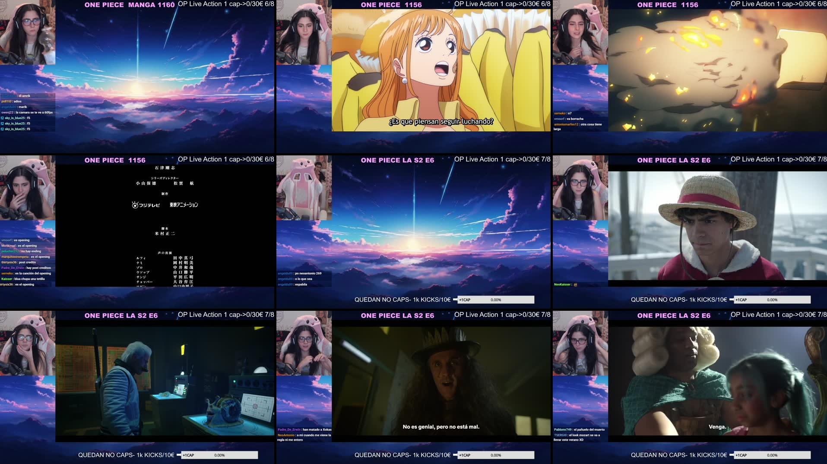
Task: Click 'marquitostrompeta : es el opening' message
Action: coord(25,257)
